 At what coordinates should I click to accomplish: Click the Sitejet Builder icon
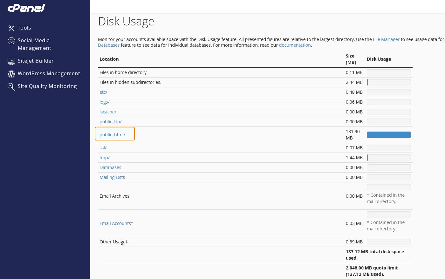coord(11,61)
